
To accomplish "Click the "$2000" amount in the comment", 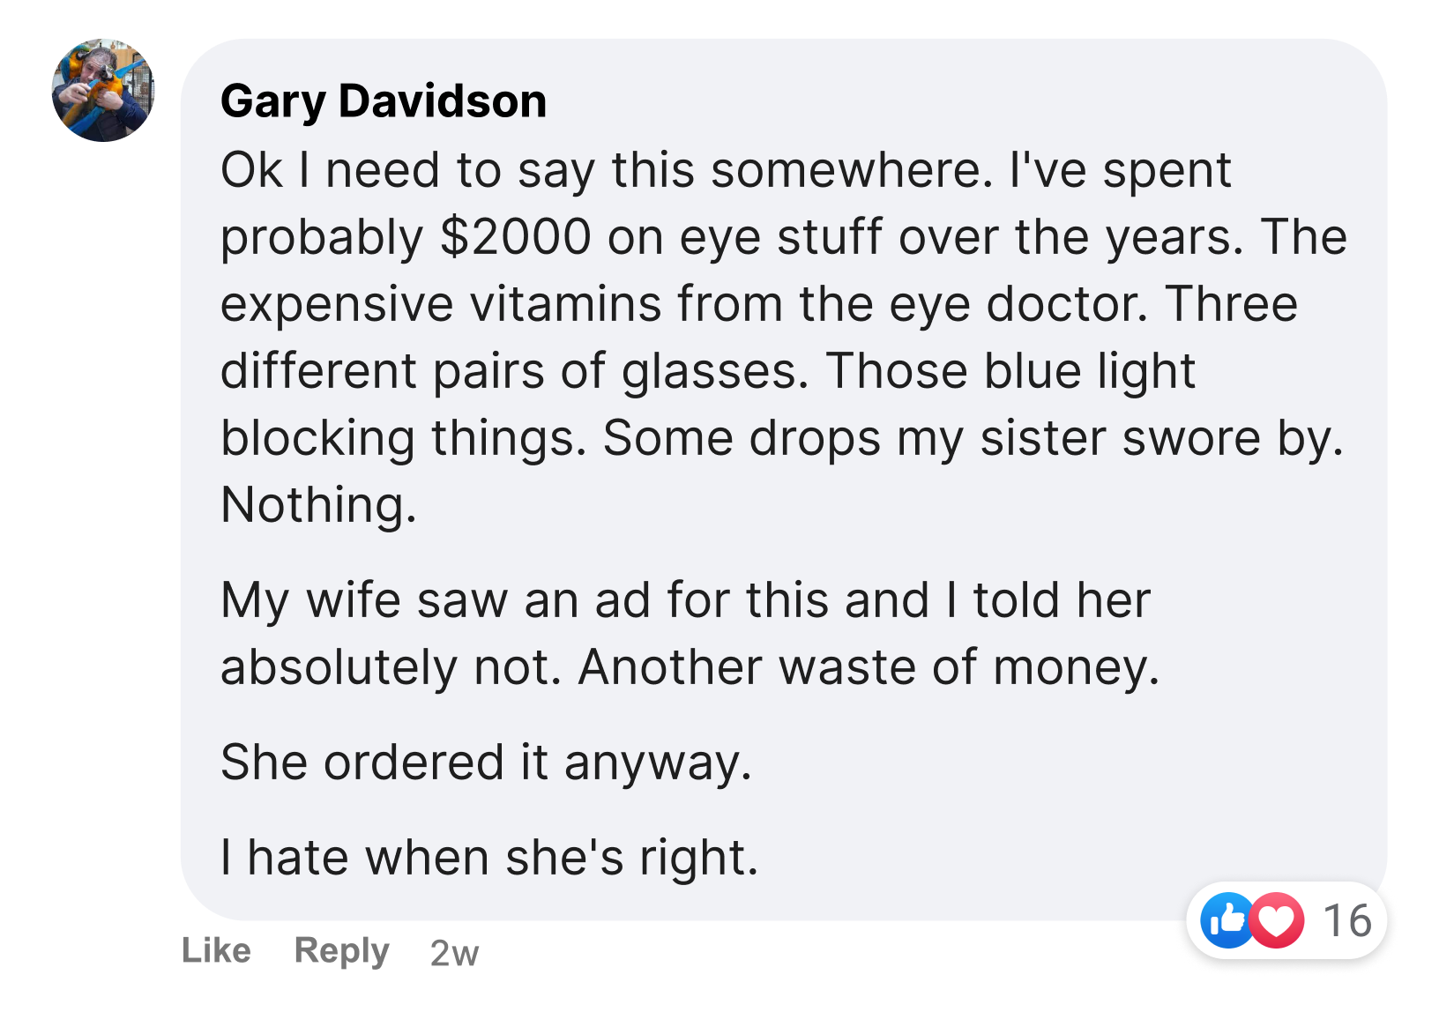I will [515, 236].
